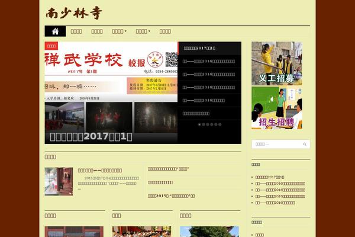The height and width of the screenshot is (237, 355).
Task: Open the 义工招募 volunteer banner image
Action: [277, 63]
